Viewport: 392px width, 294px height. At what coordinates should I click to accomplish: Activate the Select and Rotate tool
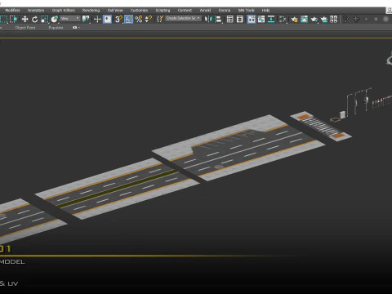click(x=34, y=19)
